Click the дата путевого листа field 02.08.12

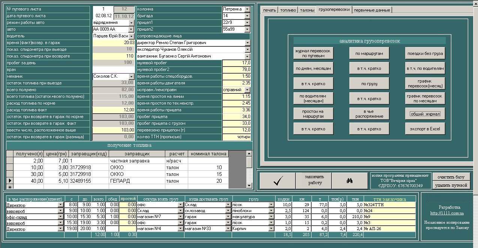[x=103, y=16]
